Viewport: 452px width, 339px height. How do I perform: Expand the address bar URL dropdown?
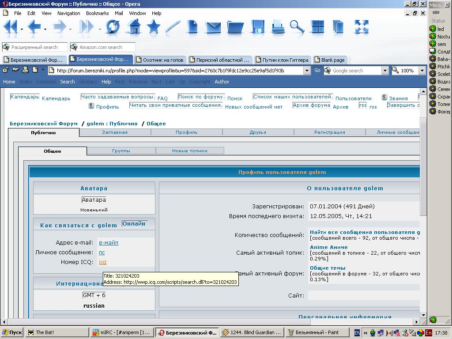point(307,71)
